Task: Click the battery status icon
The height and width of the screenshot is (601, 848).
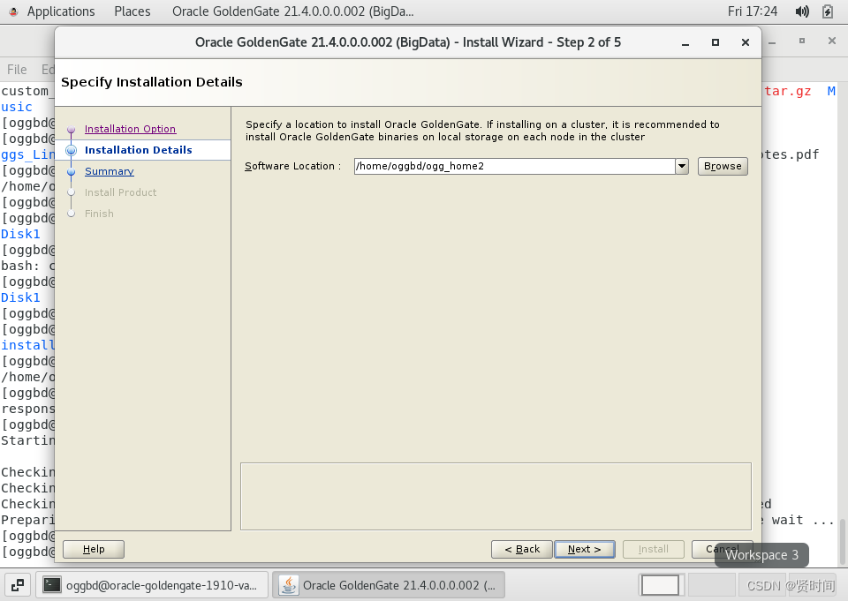Action: click(828, 11)
